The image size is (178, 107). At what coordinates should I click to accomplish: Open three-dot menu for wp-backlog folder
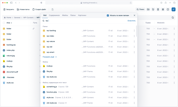tap(134, 31)
